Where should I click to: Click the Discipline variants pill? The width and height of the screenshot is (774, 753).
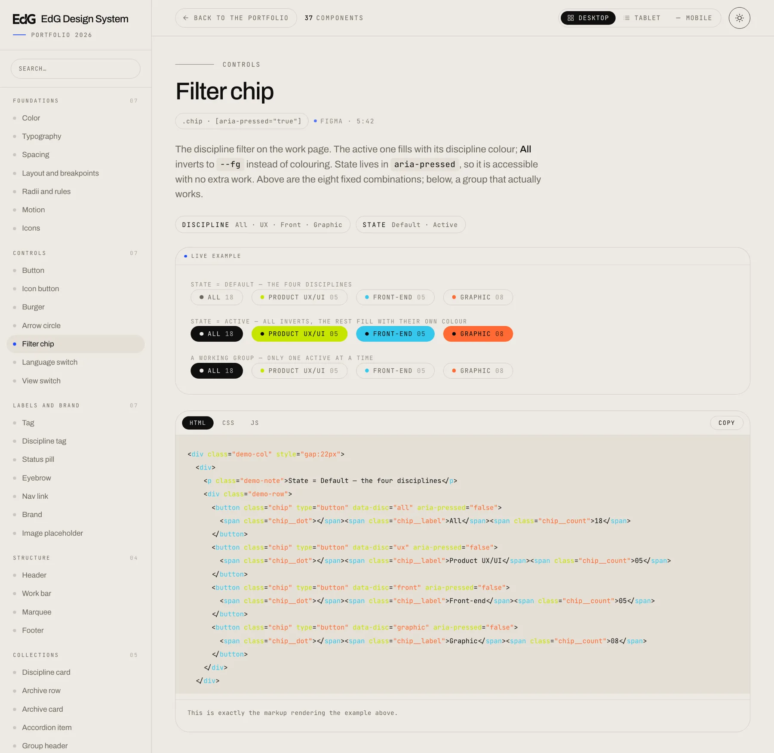pos(263,225)
